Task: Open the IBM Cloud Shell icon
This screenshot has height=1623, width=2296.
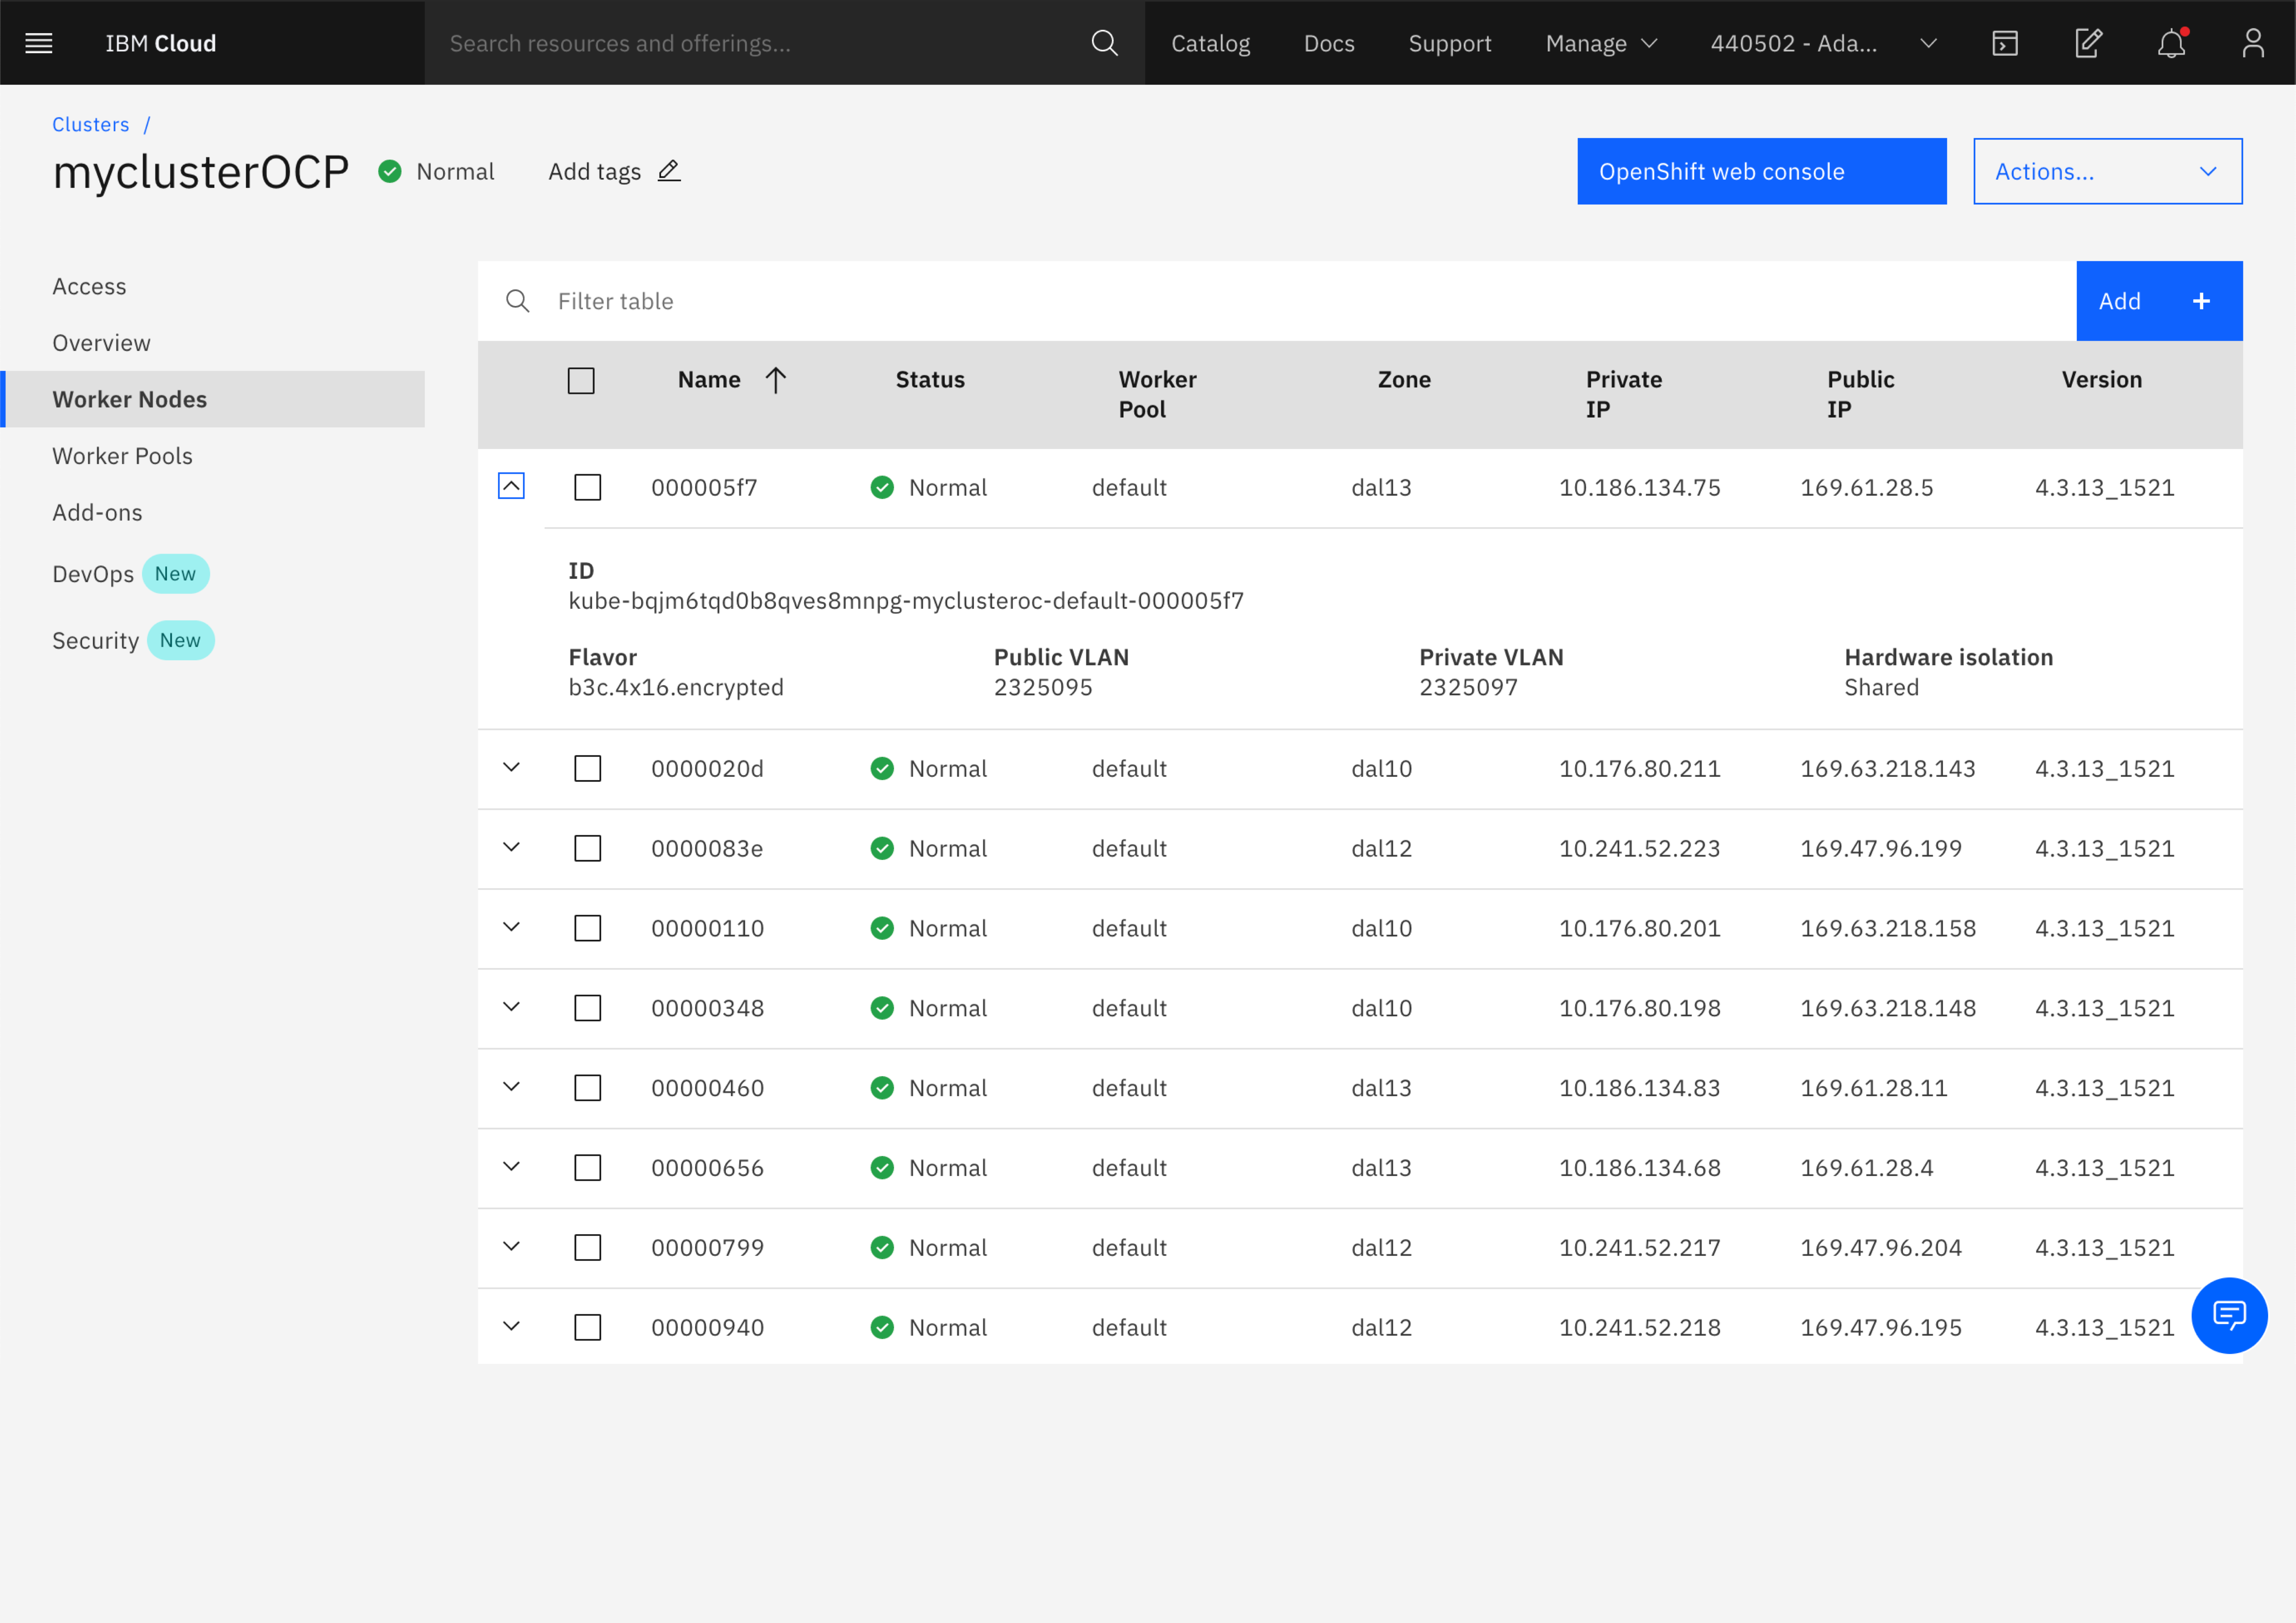Action: coord(2005,43)
